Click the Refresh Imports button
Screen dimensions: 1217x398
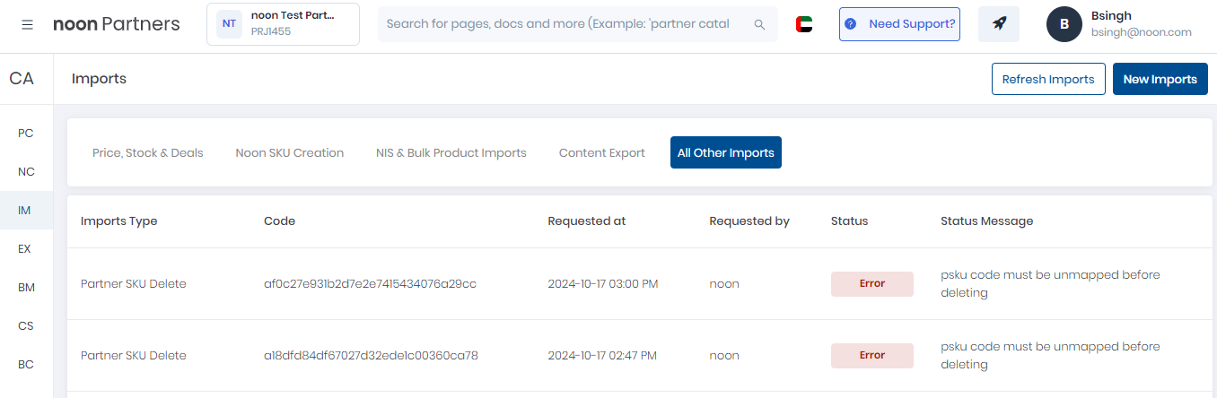click(1048, 79)
